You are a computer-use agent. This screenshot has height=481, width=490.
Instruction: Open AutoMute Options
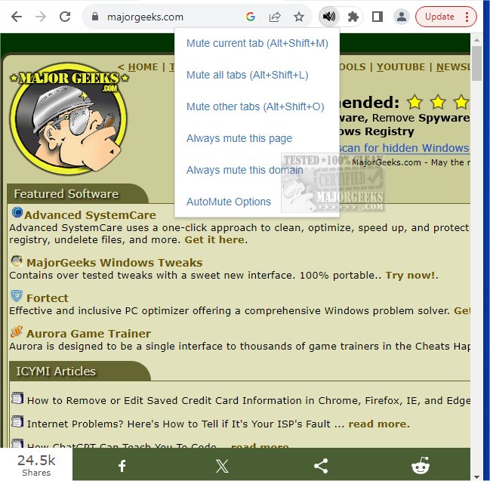229,202
